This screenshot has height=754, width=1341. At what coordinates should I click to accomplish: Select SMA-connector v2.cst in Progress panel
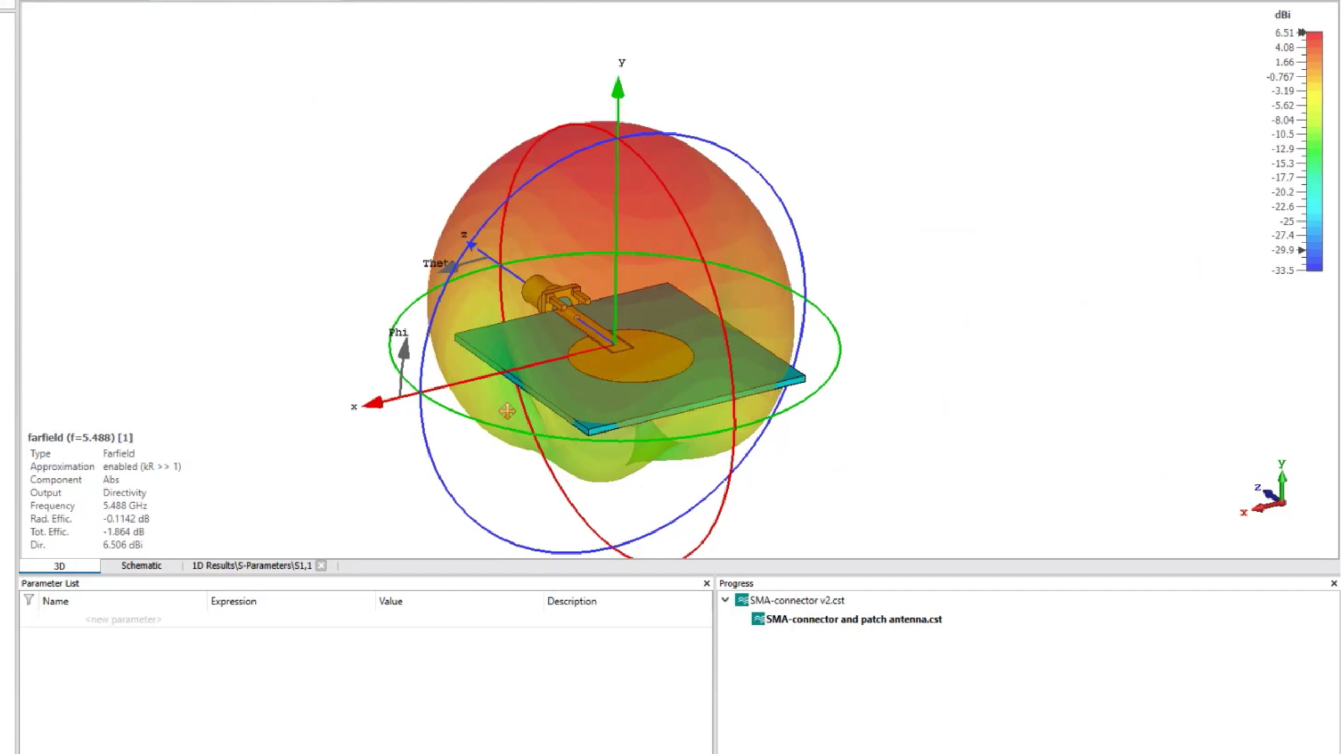[797, 601]
